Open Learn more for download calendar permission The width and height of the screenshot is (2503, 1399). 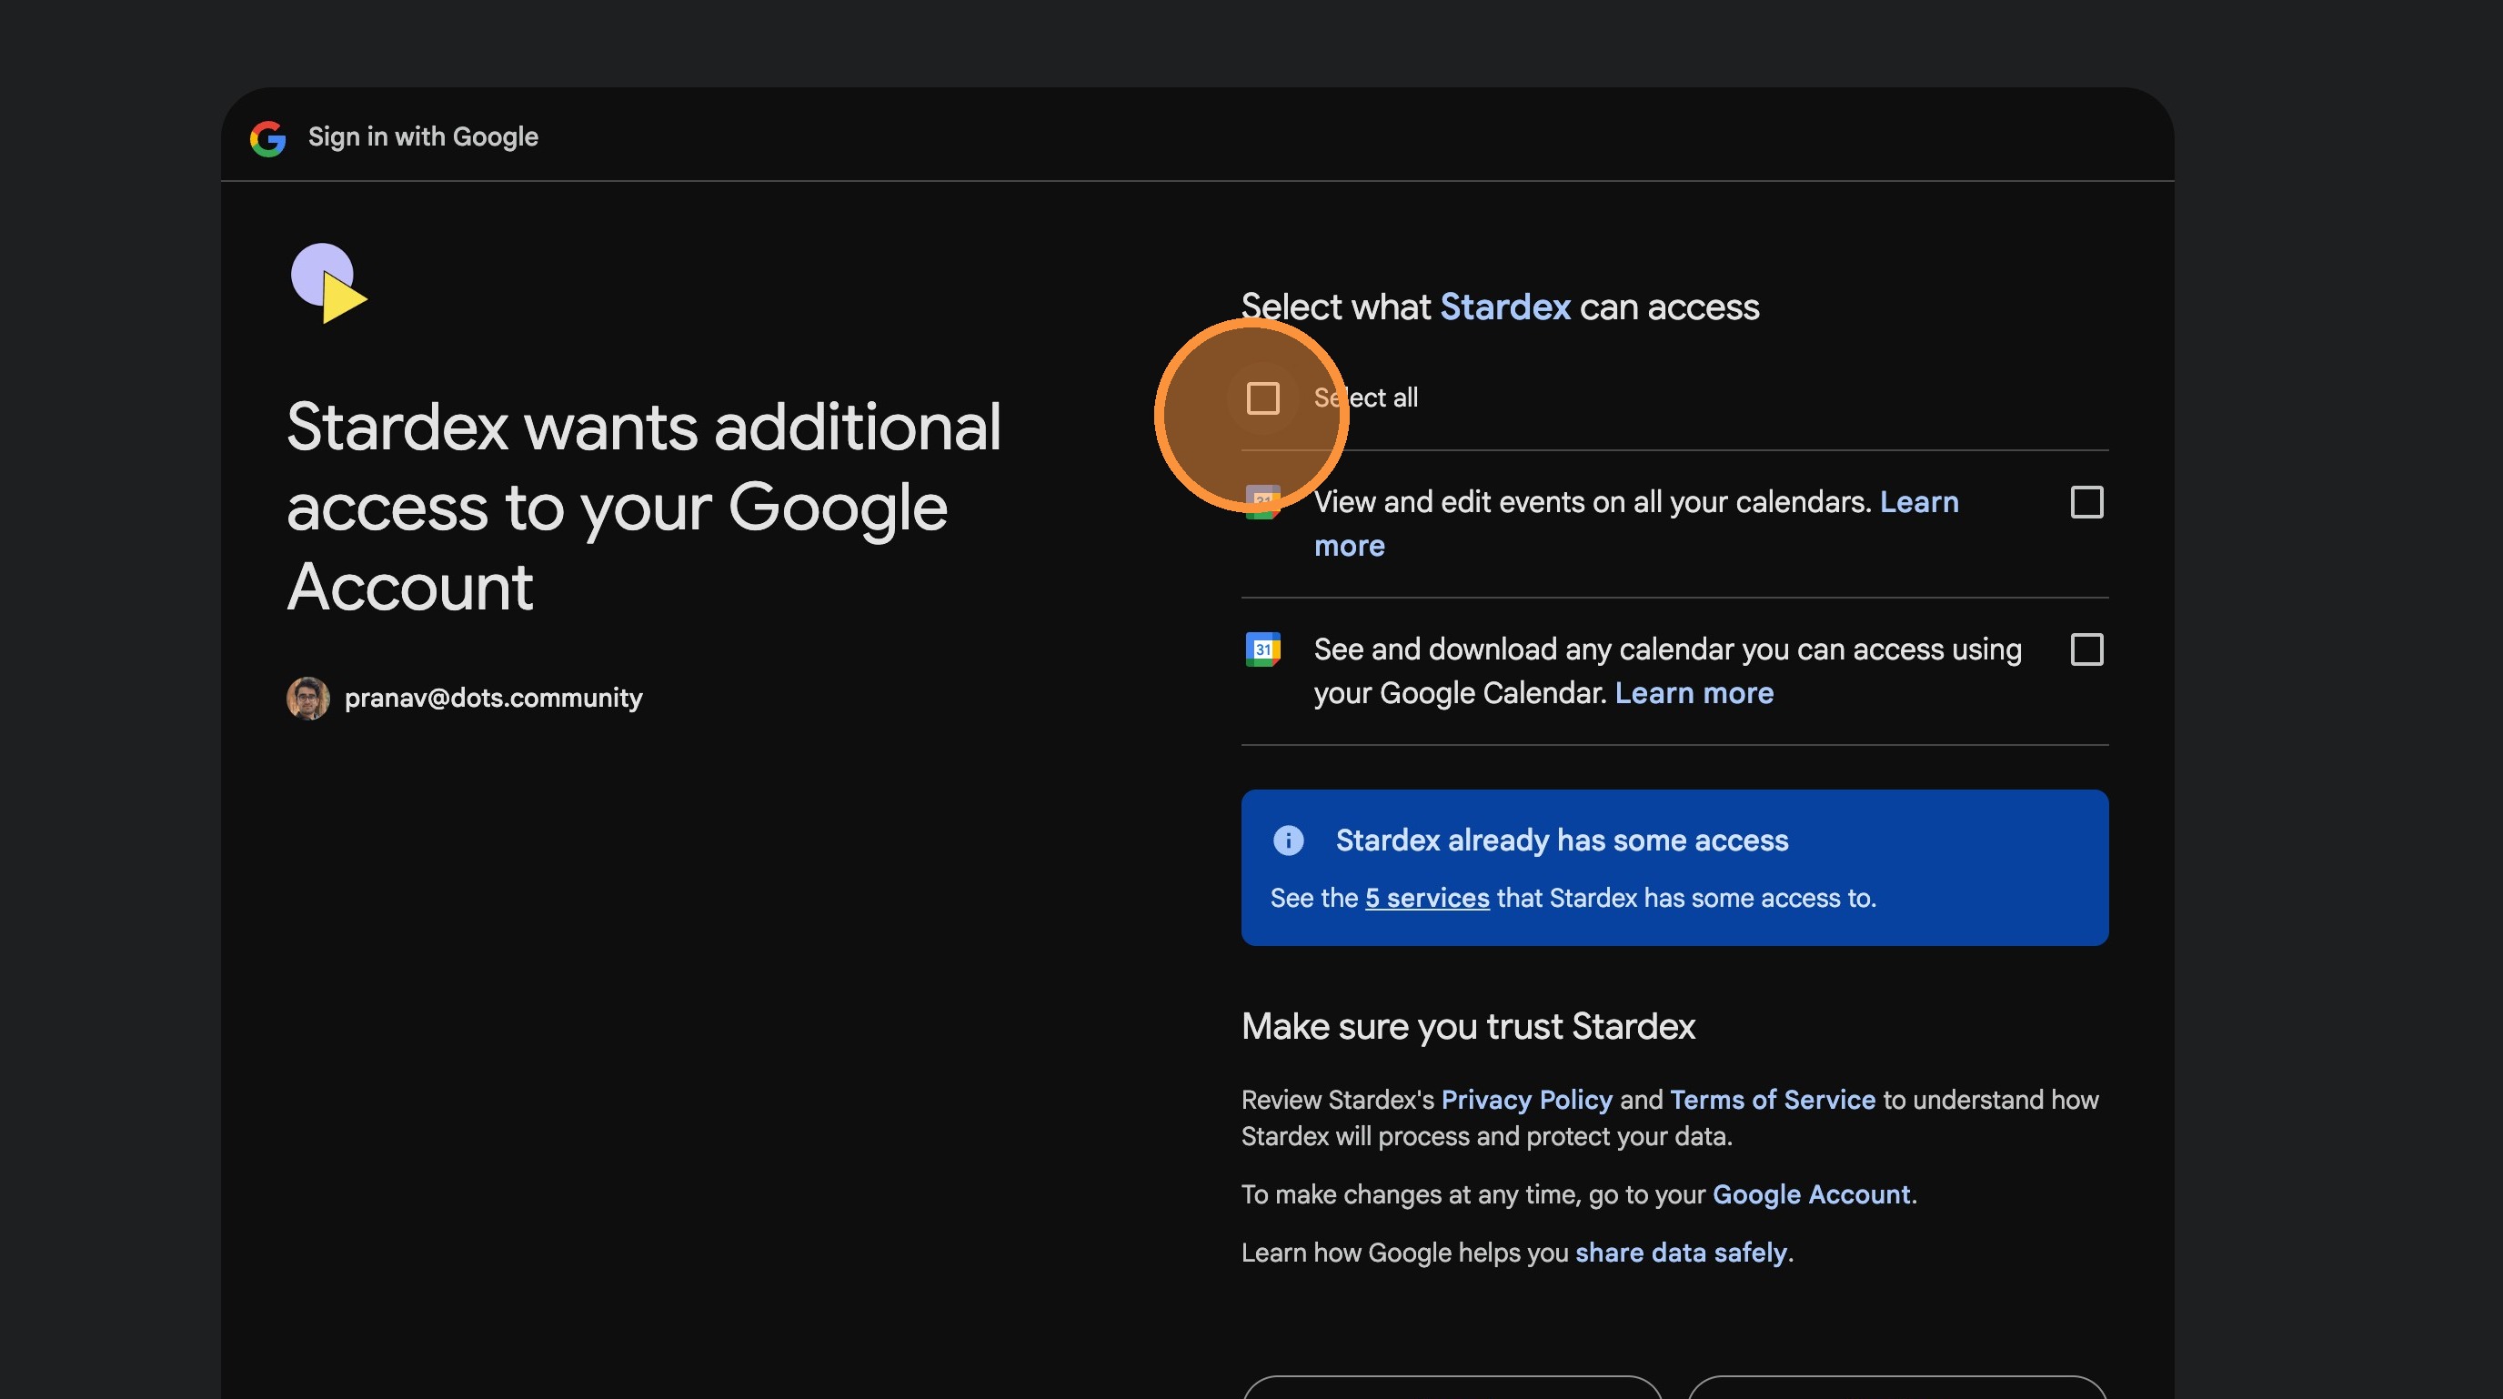click(x=1693, y=693)
